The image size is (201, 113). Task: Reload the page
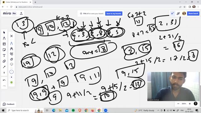click(x=11, y=7)
